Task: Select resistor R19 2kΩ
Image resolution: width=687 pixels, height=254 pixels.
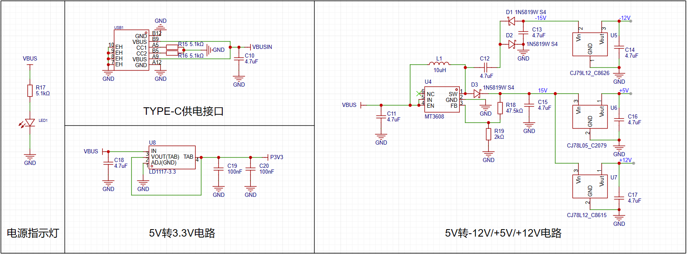Action: tap(488, 134)
